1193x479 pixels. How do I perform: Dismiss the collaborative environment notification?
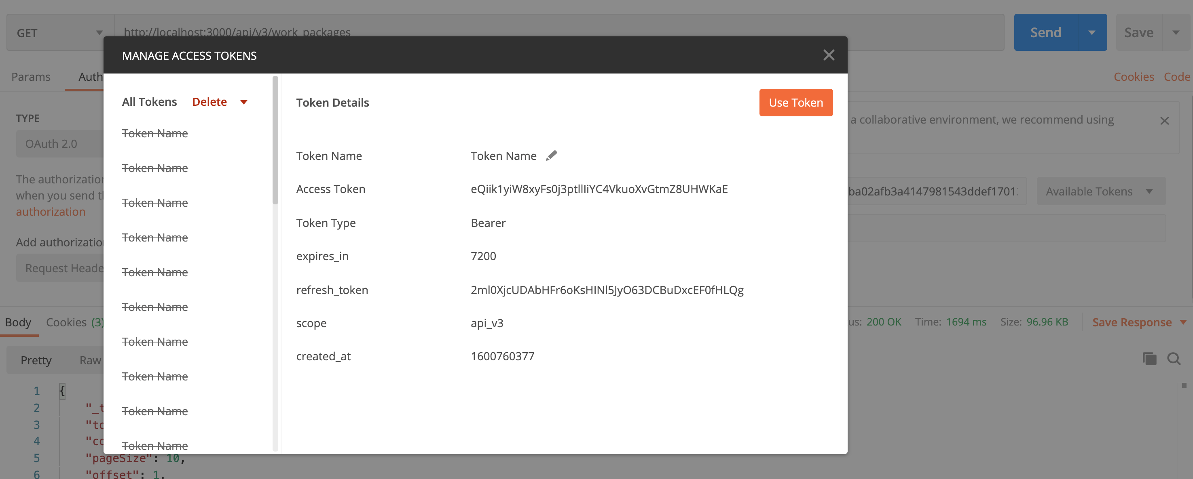(1165, 120)
